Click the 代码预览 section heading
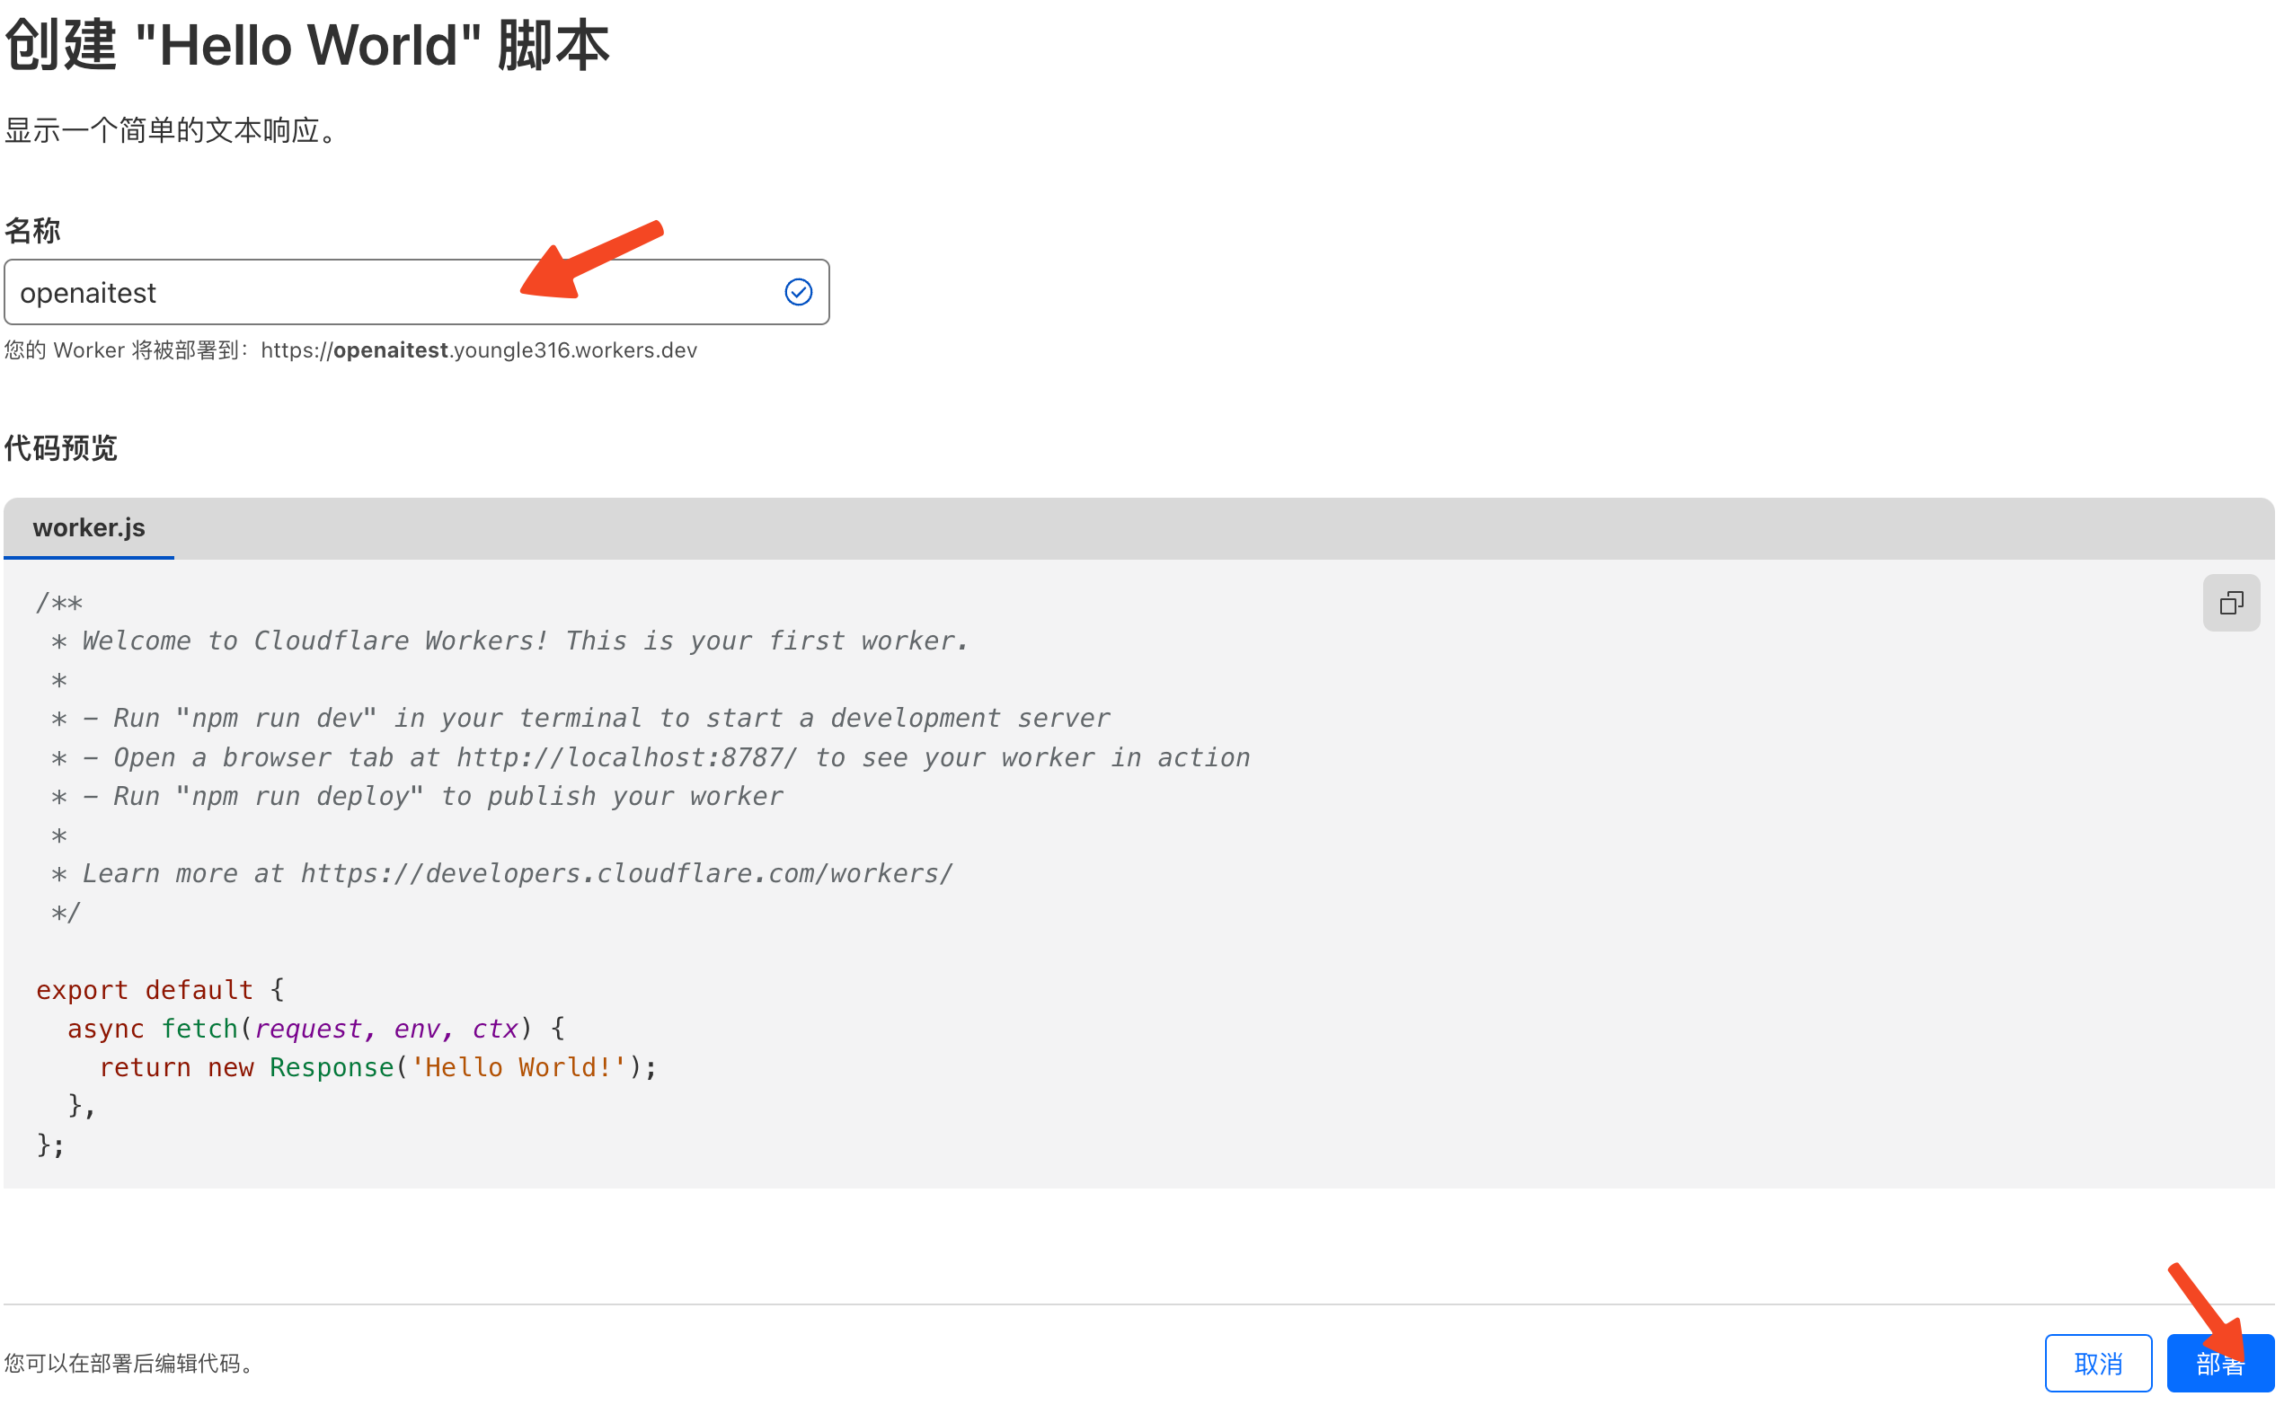 point(61,448)
